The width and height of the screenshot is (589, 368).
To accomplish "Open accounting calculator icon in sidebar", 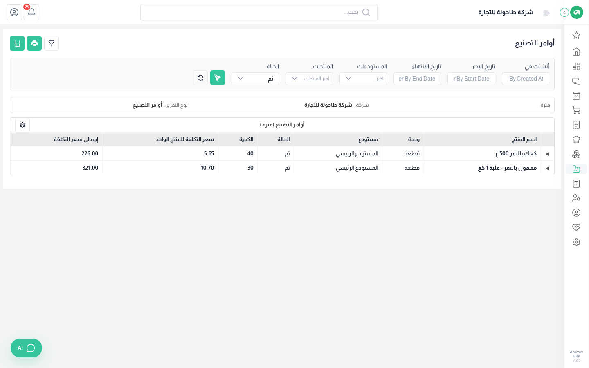I will [x=576, y=184].
